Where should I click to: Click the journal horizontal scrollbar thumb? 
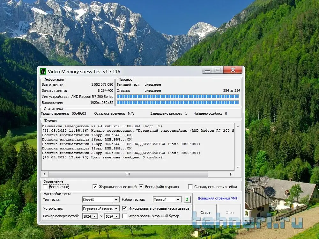point(128,174)
